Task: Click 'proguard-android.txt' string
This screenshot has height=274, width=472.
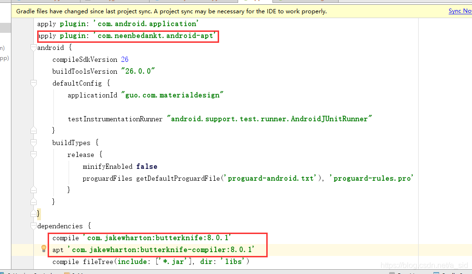Action: point(270,178)
